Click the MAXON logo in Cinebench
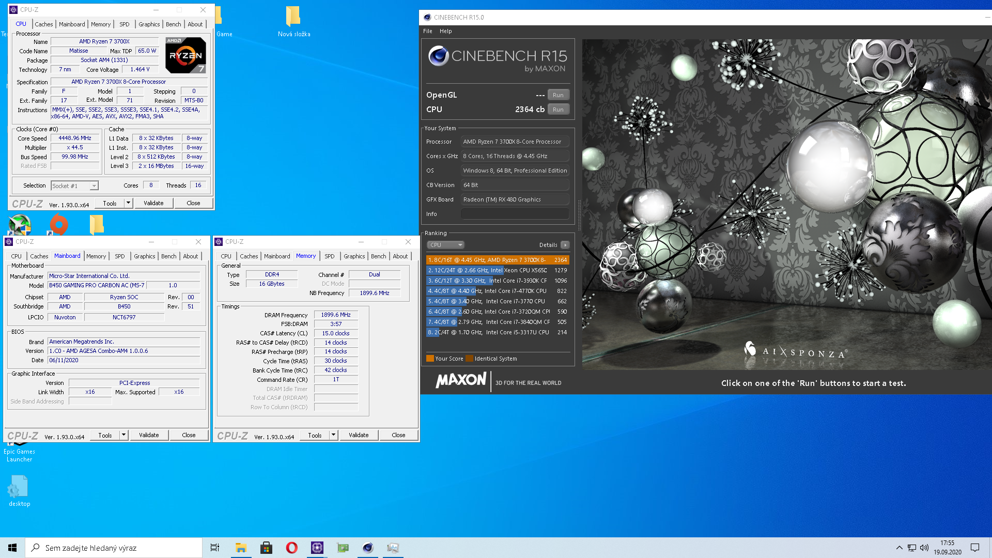The width and height of the screenshot is (992, 558). coord(461,381)
